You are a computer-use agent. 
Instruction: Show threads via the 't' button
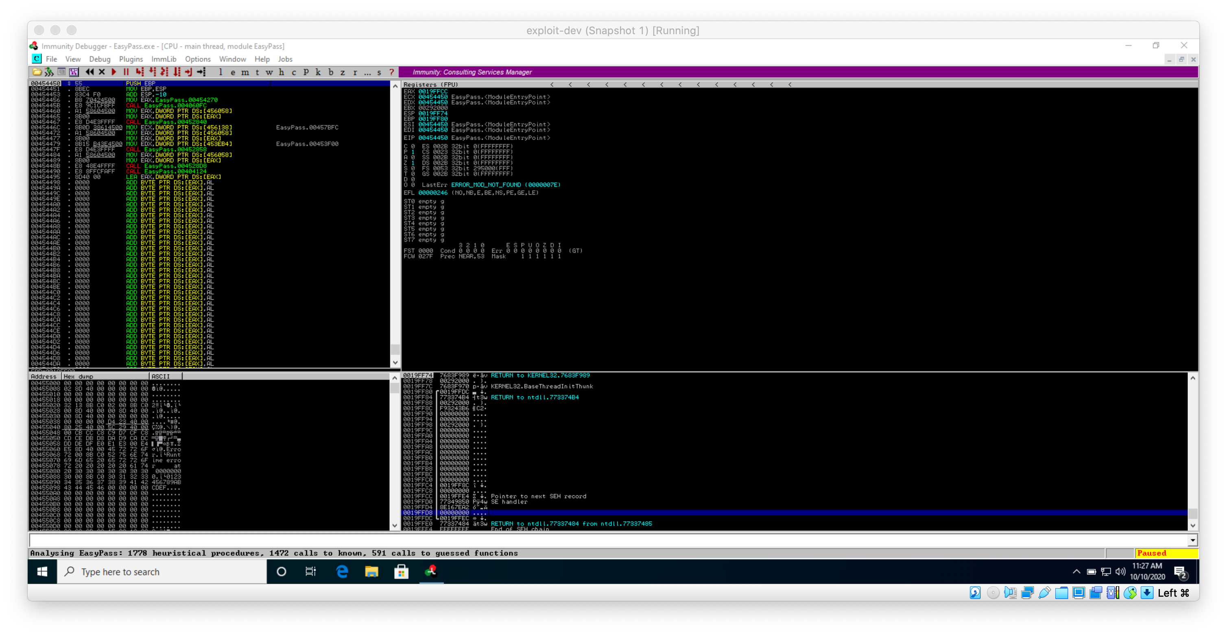[x=257, y=72]
